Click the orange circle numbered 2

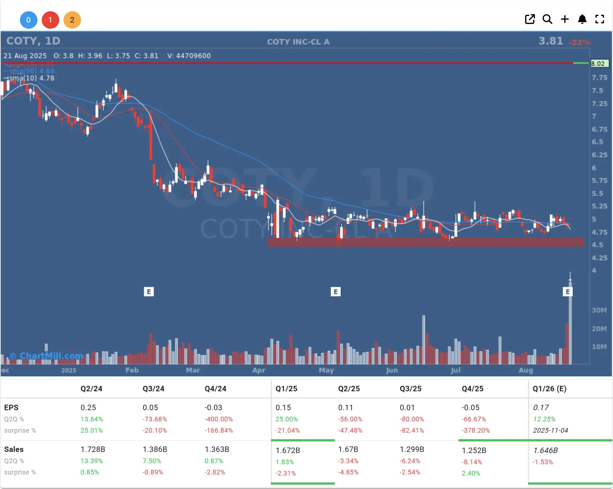(72, 20)
